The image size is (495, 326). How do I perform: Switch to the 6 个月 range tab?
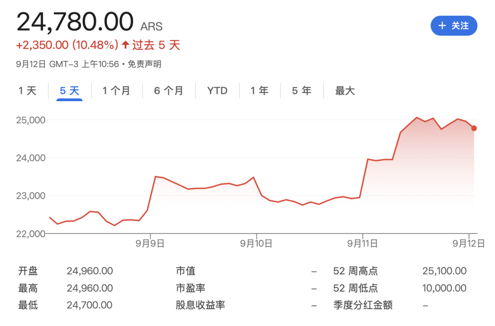pos(169,91)
